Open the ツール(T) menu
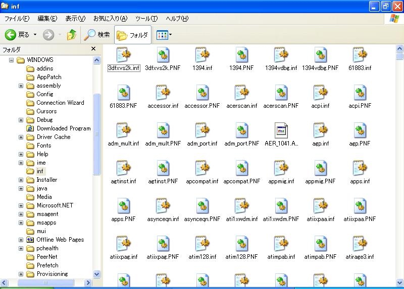 click(x=146, y=19)
